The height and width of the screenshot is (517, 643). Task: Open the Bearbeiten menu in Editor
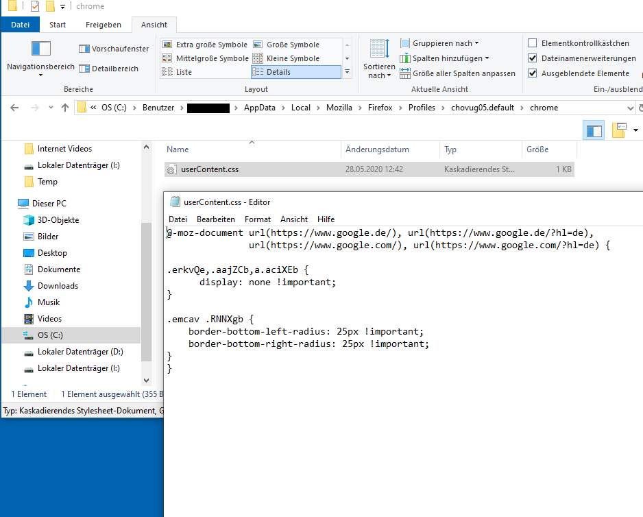point(216,219)
